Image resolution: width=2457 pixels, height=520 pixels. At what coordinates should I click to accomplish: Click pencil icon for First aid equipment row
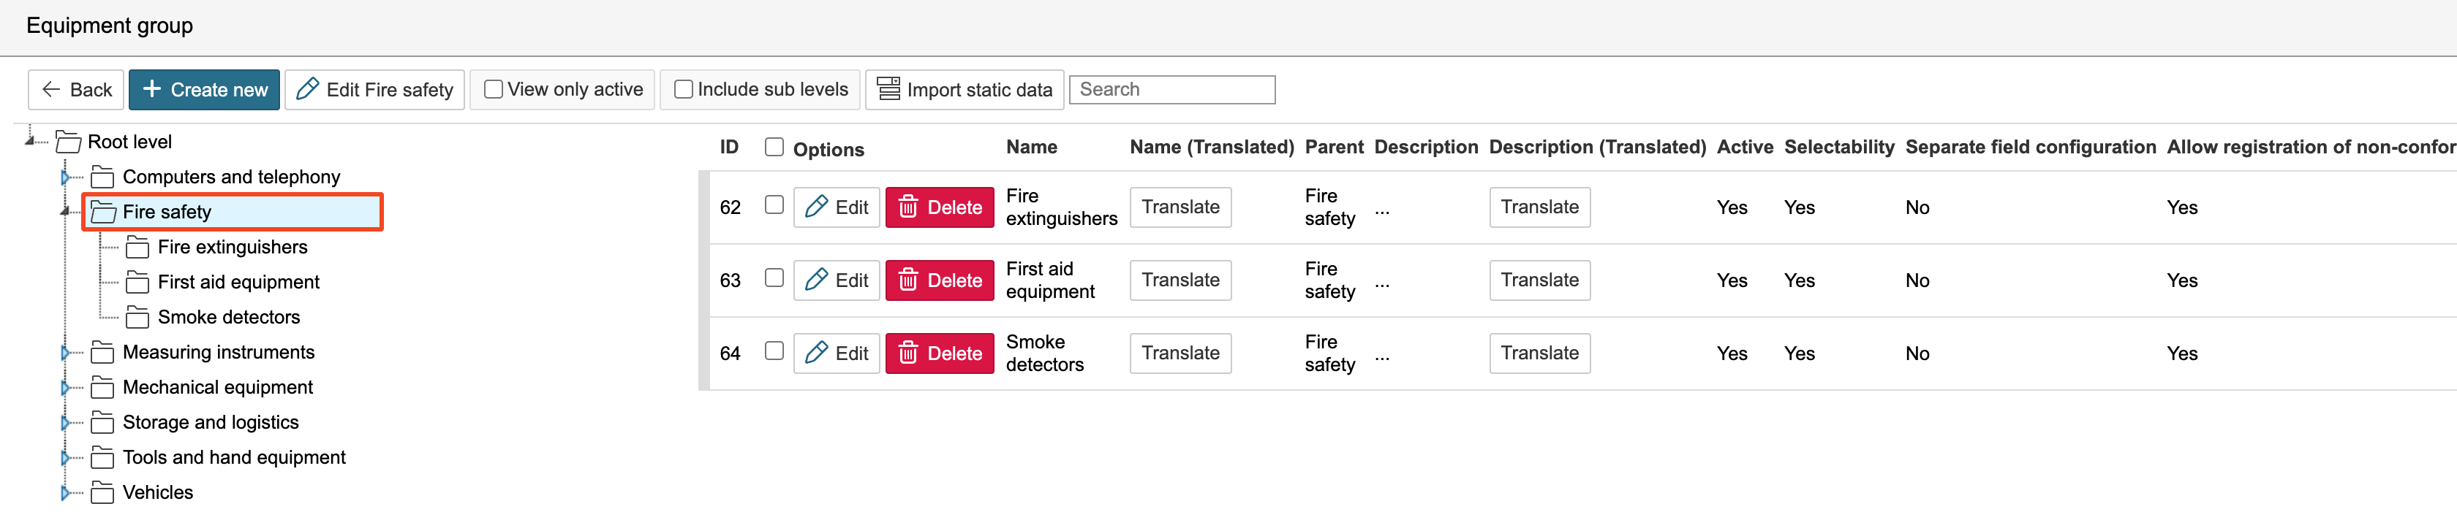[815, 280]
